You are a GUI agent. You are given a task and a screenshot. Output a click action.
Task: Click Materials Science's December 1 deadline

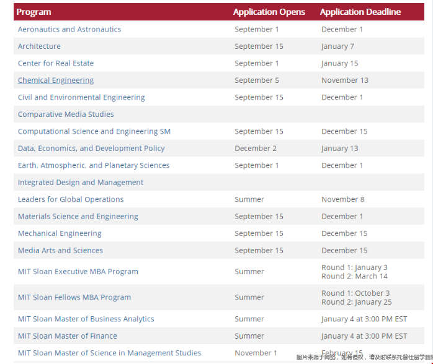tap(342, 216)
